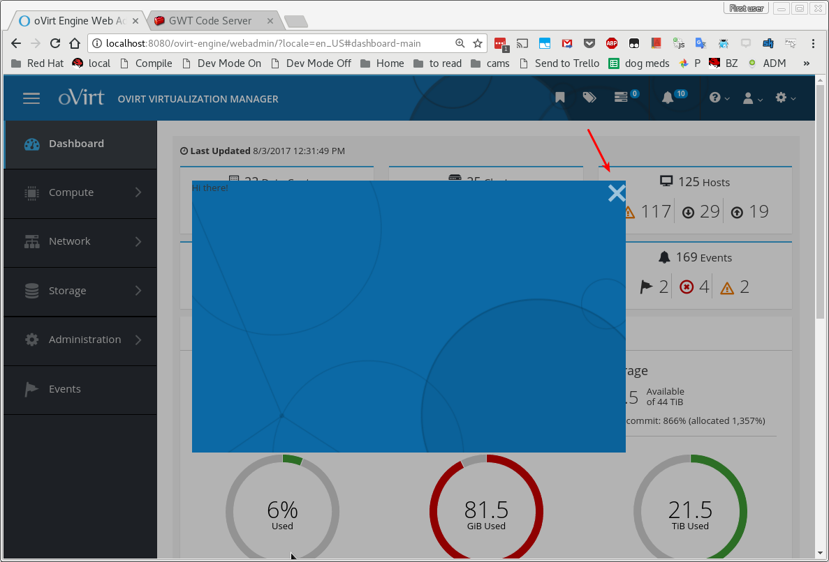This screenshot has width=829, height=562.
Task: Close the blue overlay with the X icon
Action: click(x=616, y=193)
